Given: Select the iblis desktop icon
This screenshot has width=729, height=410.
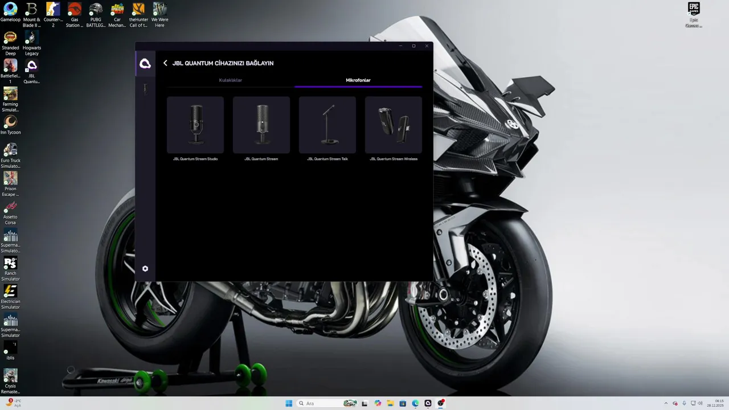Looking at the screenshot, I should tap(10, 351).
